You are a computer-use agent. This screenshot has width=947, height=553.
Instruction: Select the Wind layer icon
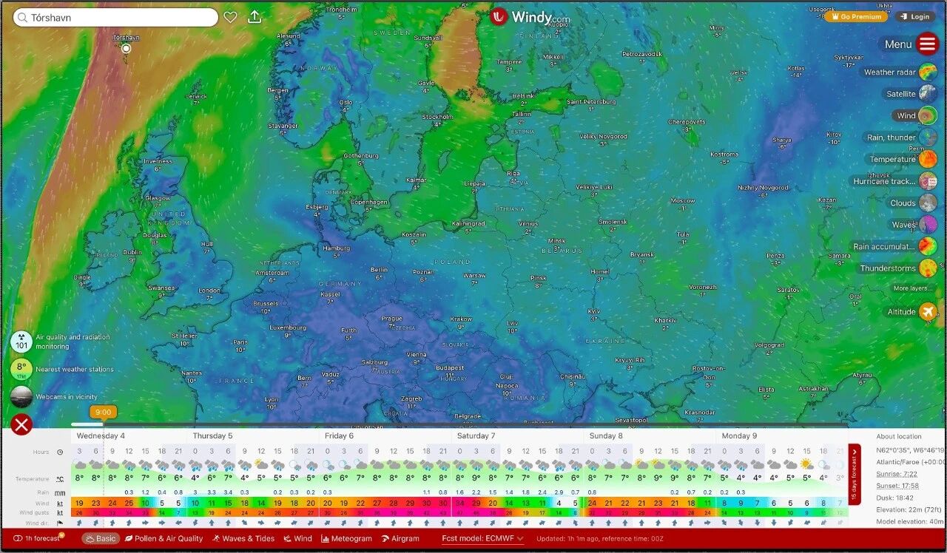click(928, 115)
